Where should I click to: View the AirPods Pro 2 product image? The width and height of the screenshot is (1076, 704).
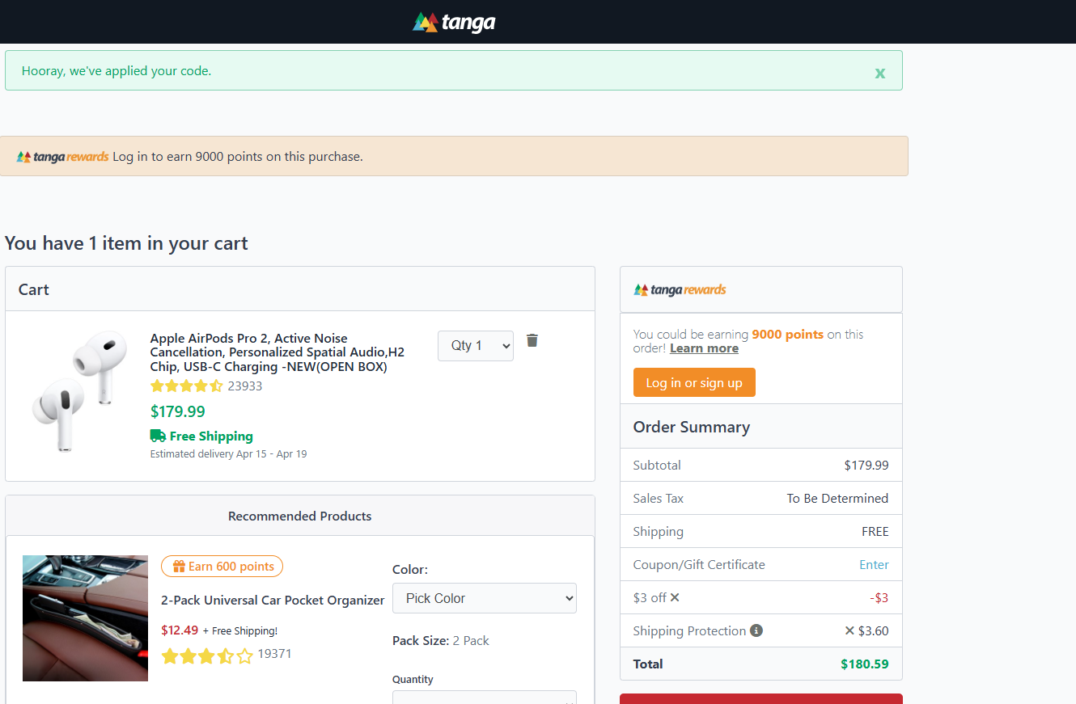pos(79,390)
